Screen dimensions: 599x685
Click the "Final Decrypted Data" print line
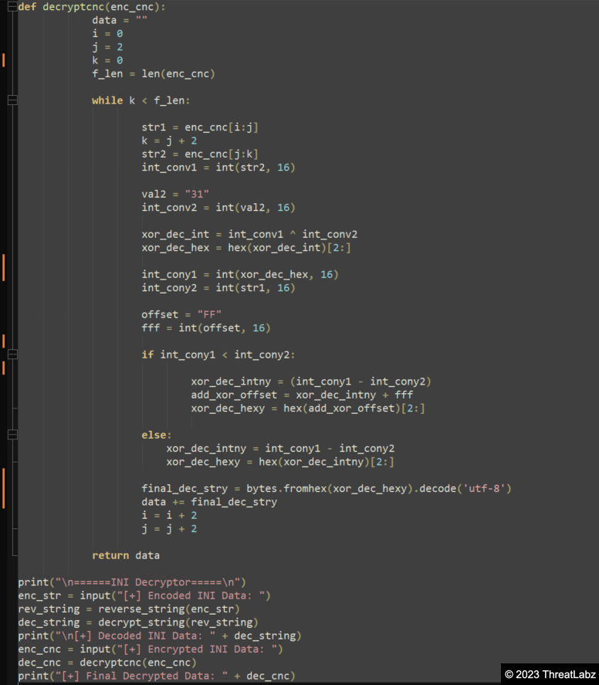point(157,677)
